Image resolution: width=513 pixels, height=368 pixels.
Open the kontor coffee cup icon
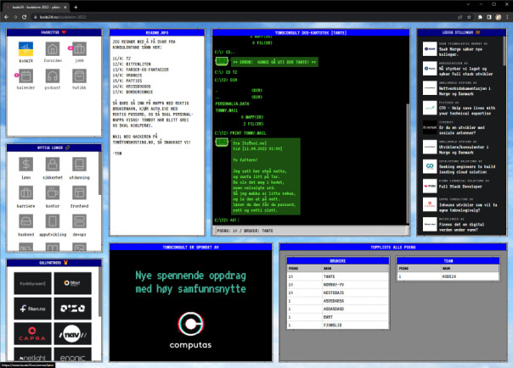[53, 192]
